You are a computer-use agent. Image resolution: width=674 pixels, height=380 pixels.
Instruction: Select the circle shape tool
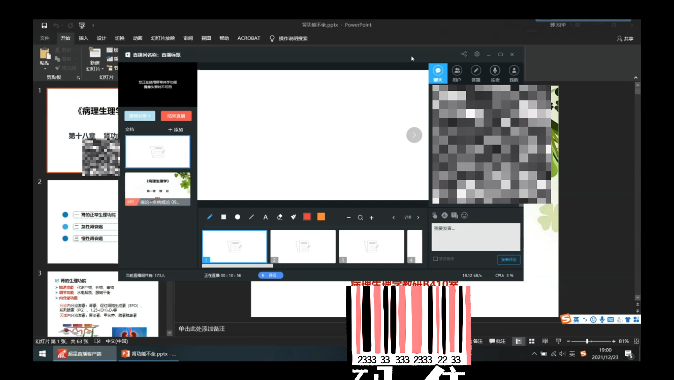[238, 217]
